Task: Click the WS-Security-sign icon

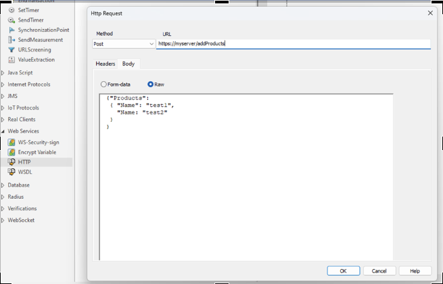Action: tap(11, 143)
